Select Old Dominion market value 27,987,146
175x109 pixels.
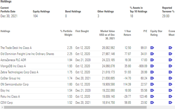click(x=108, y=54)
